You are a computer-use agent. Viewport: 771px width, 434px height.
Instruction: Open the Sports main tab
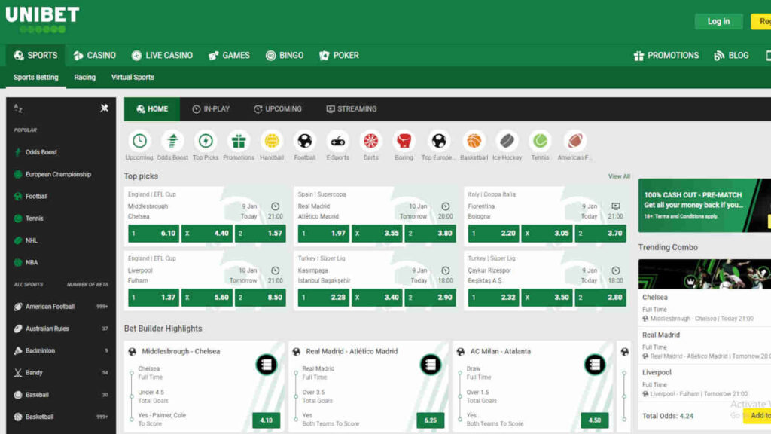coord(35,56)
